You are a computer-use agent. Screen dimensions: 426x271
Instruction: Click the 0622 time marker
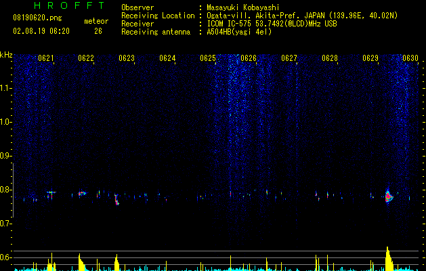86,58
